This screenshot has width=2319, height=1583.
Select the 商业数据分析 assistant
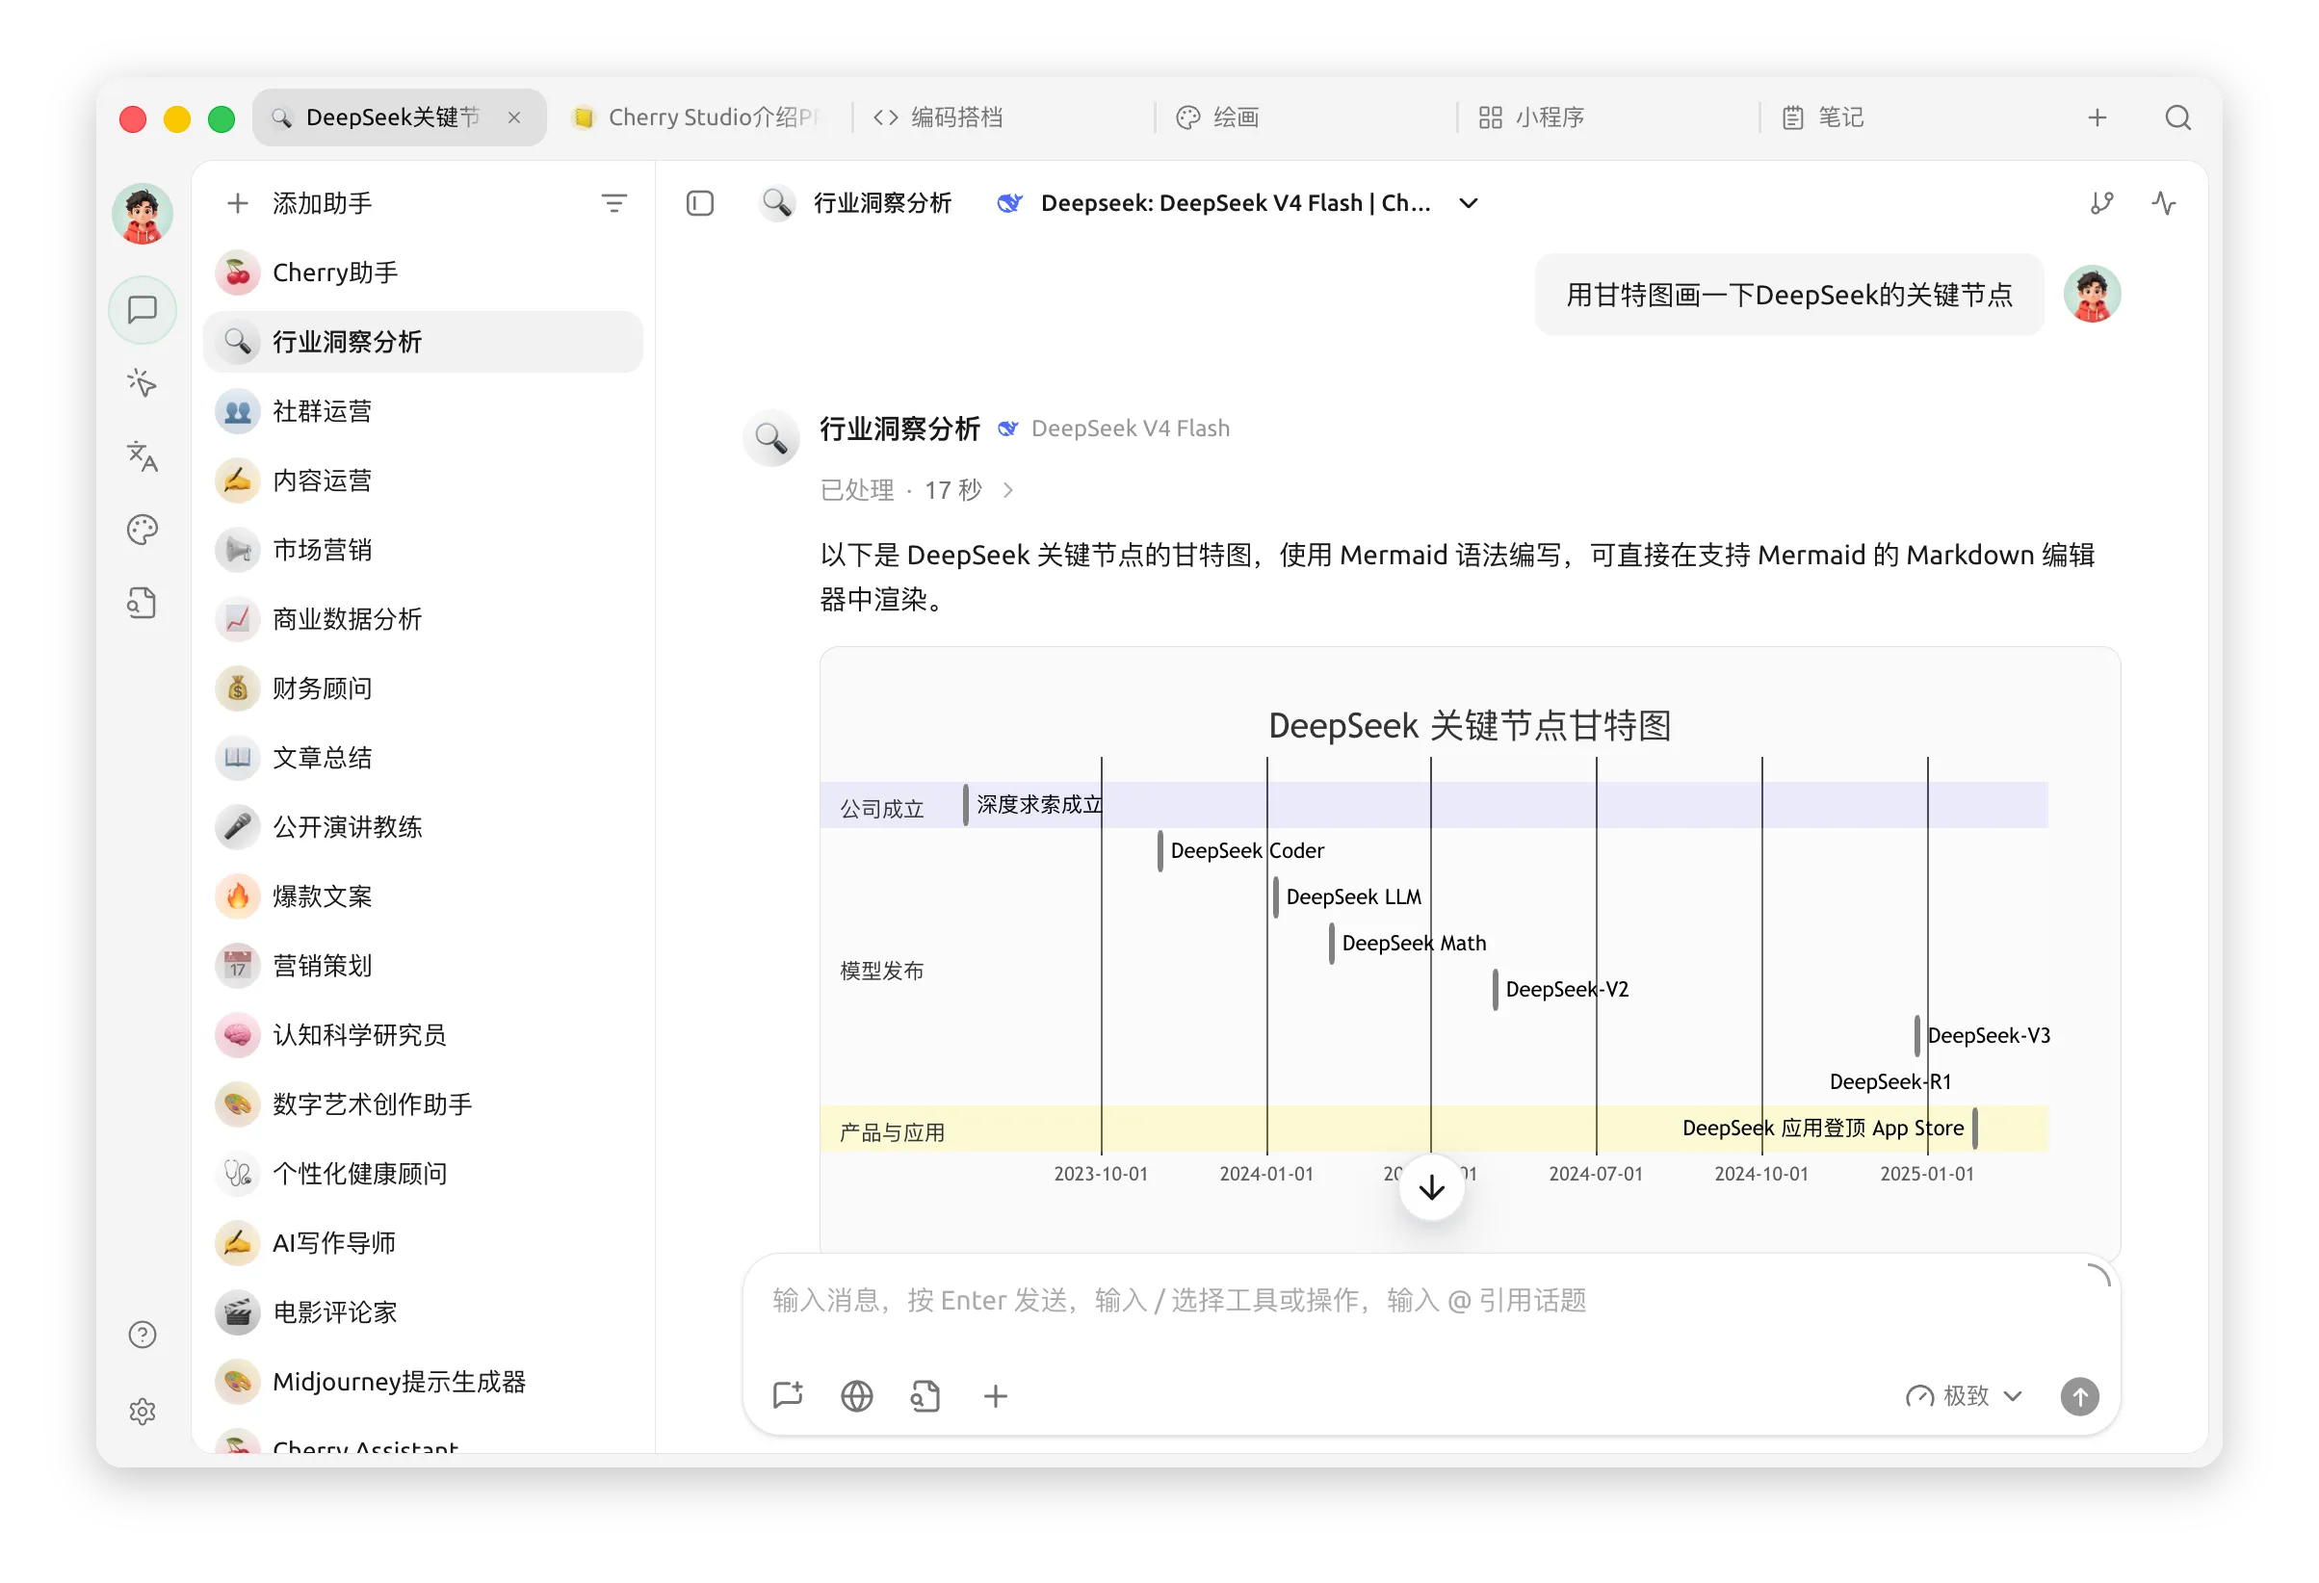[423, 619]
